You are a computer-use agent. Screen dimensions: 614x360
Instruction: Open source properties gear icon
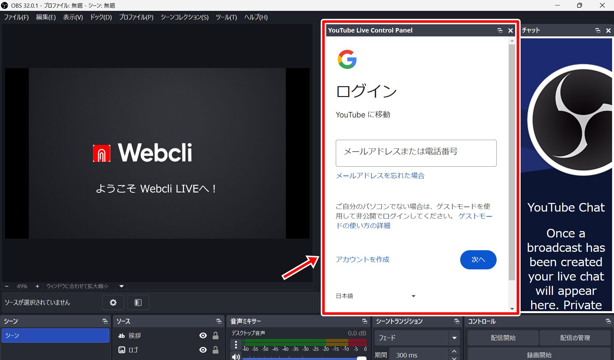click(x=113, y=302)
